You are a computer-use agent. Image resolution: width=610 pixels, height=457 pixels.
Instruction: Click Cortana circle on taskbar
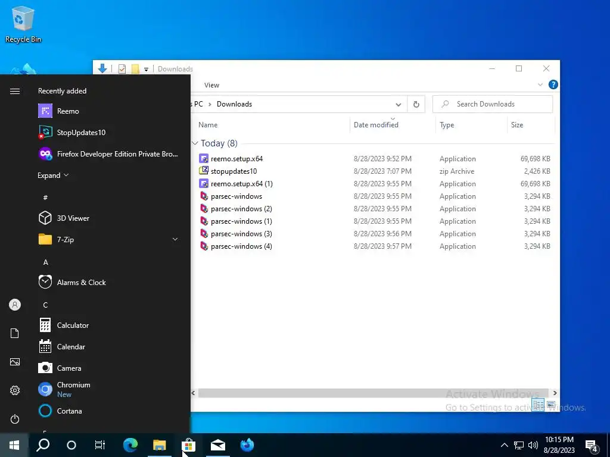pos(71,445)
